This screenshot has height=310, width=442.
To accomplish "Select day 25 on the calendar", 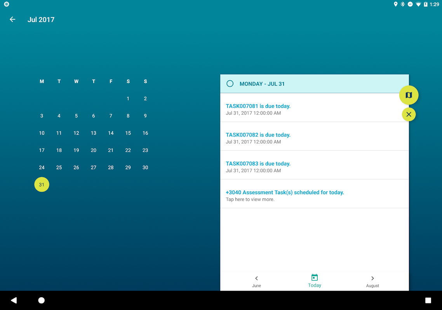I will [x=59, y=167].
